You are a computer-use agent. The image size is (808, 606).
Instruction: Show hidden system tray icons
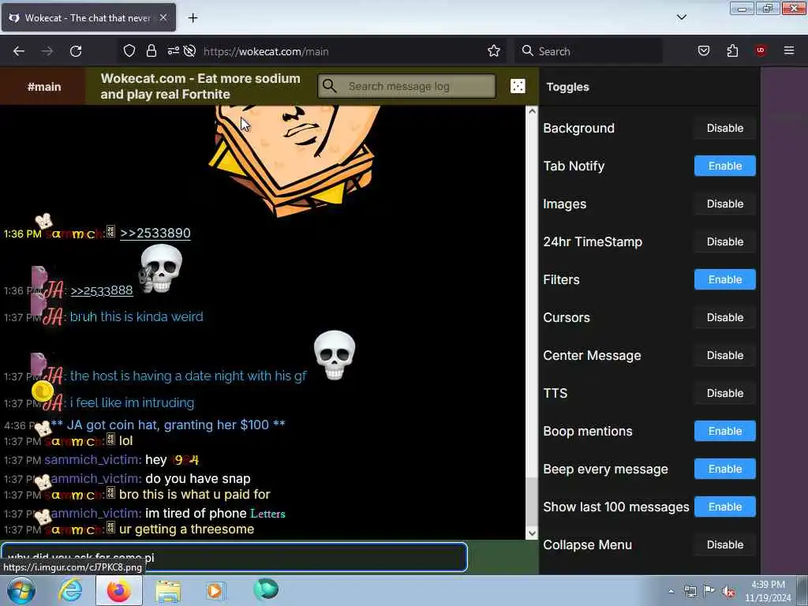[671, 591]
